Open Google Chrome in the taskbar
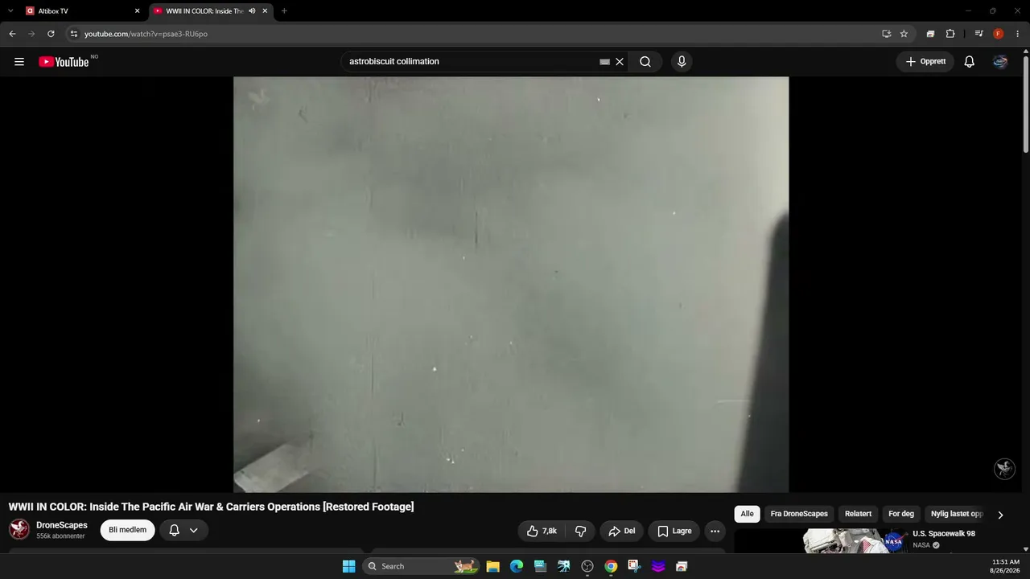1030x579 pixels. coord(611,566)
